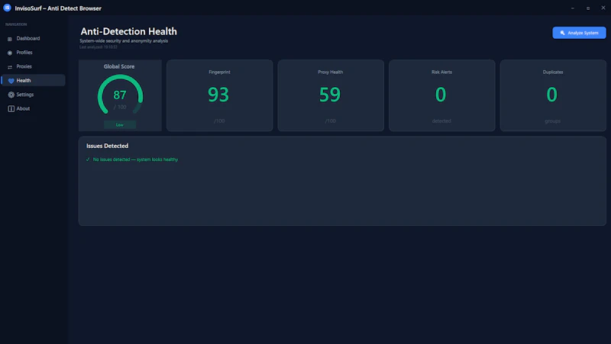
Task: Minimize the InvisoSurf window
Action: (x=572, y=8)
